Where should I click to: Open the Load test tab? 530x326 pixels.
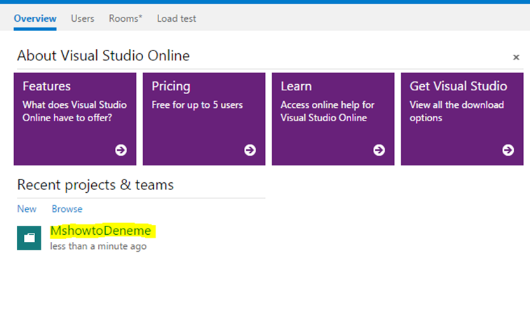(177, 19)
